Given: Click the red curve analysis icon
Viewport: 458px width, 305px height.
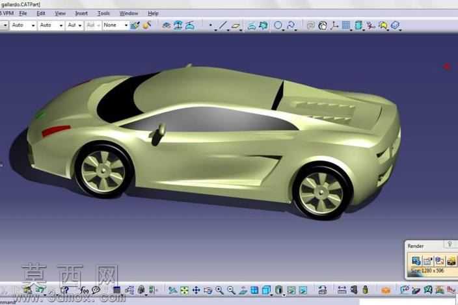Looking at the screenshot, I should 371,25.
